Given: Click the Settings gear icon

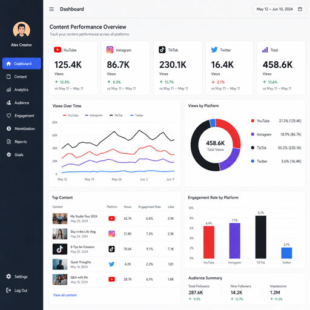Looking at the screenshot, I should pyautogui.click(x=8, y=276).
